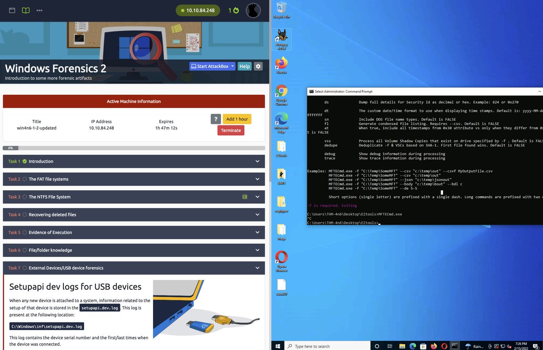Expand Recovering deleted files chevron
Screen dimensions: 543x350
point(257,215)
